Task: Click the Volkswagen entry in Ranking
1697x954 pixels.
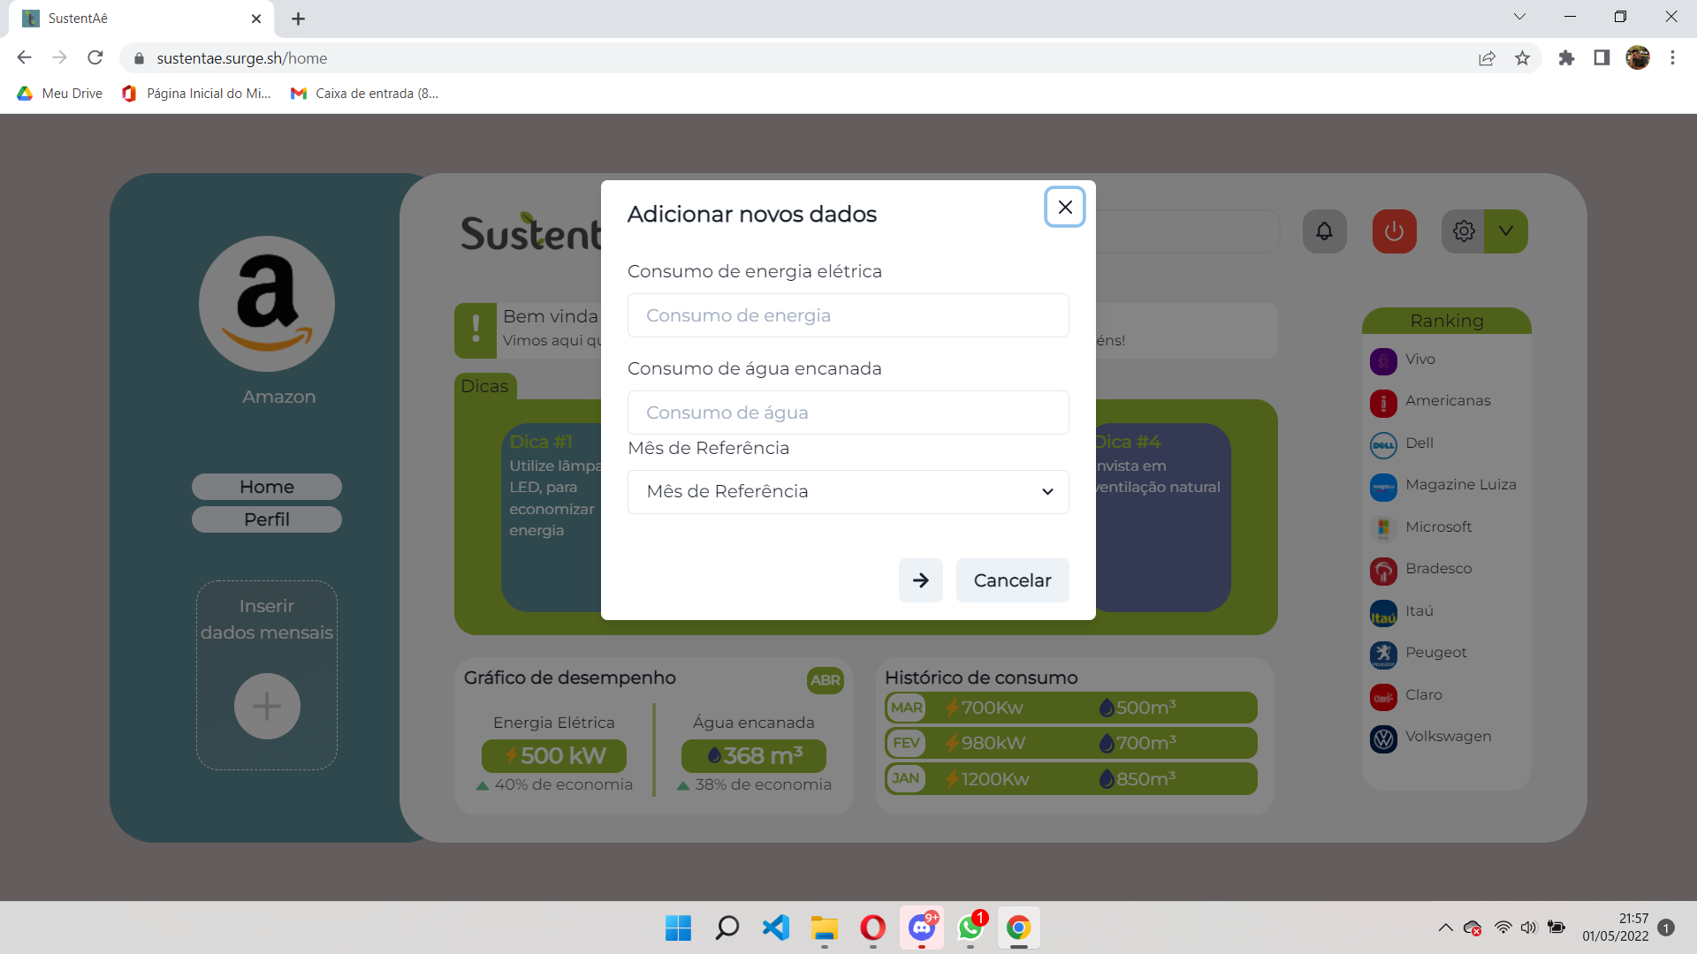Action: (1447, 737)
